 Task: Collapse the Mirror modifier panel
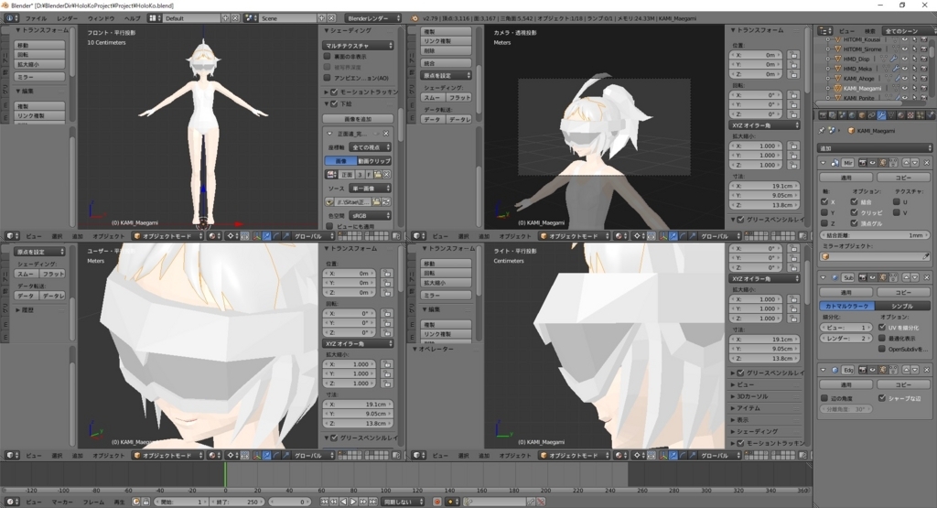coord(824,163)
